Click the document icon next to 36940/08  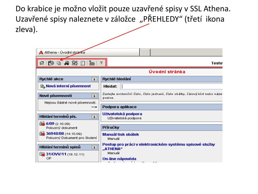pos(42,133)
